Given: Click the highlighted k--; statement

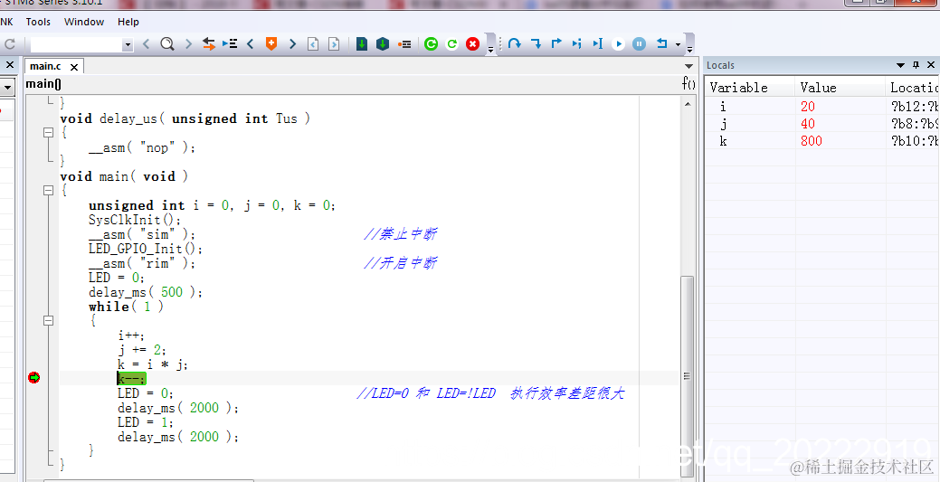Looking at the screenshot, I should [131, 379].
